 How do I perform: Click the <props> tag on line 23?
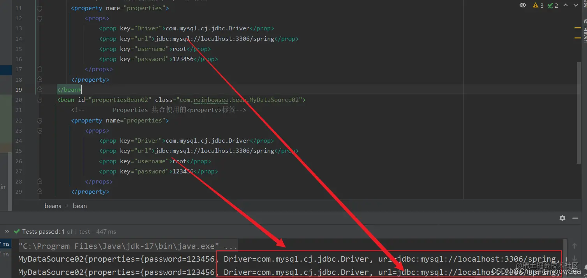click(x=97, y=131)
